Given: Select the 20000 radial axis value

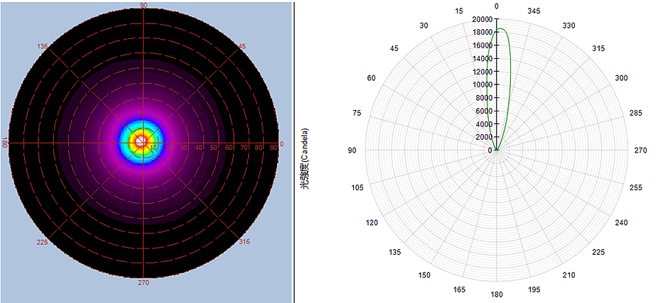Looking at the screenshot, I should click(482, 19).
